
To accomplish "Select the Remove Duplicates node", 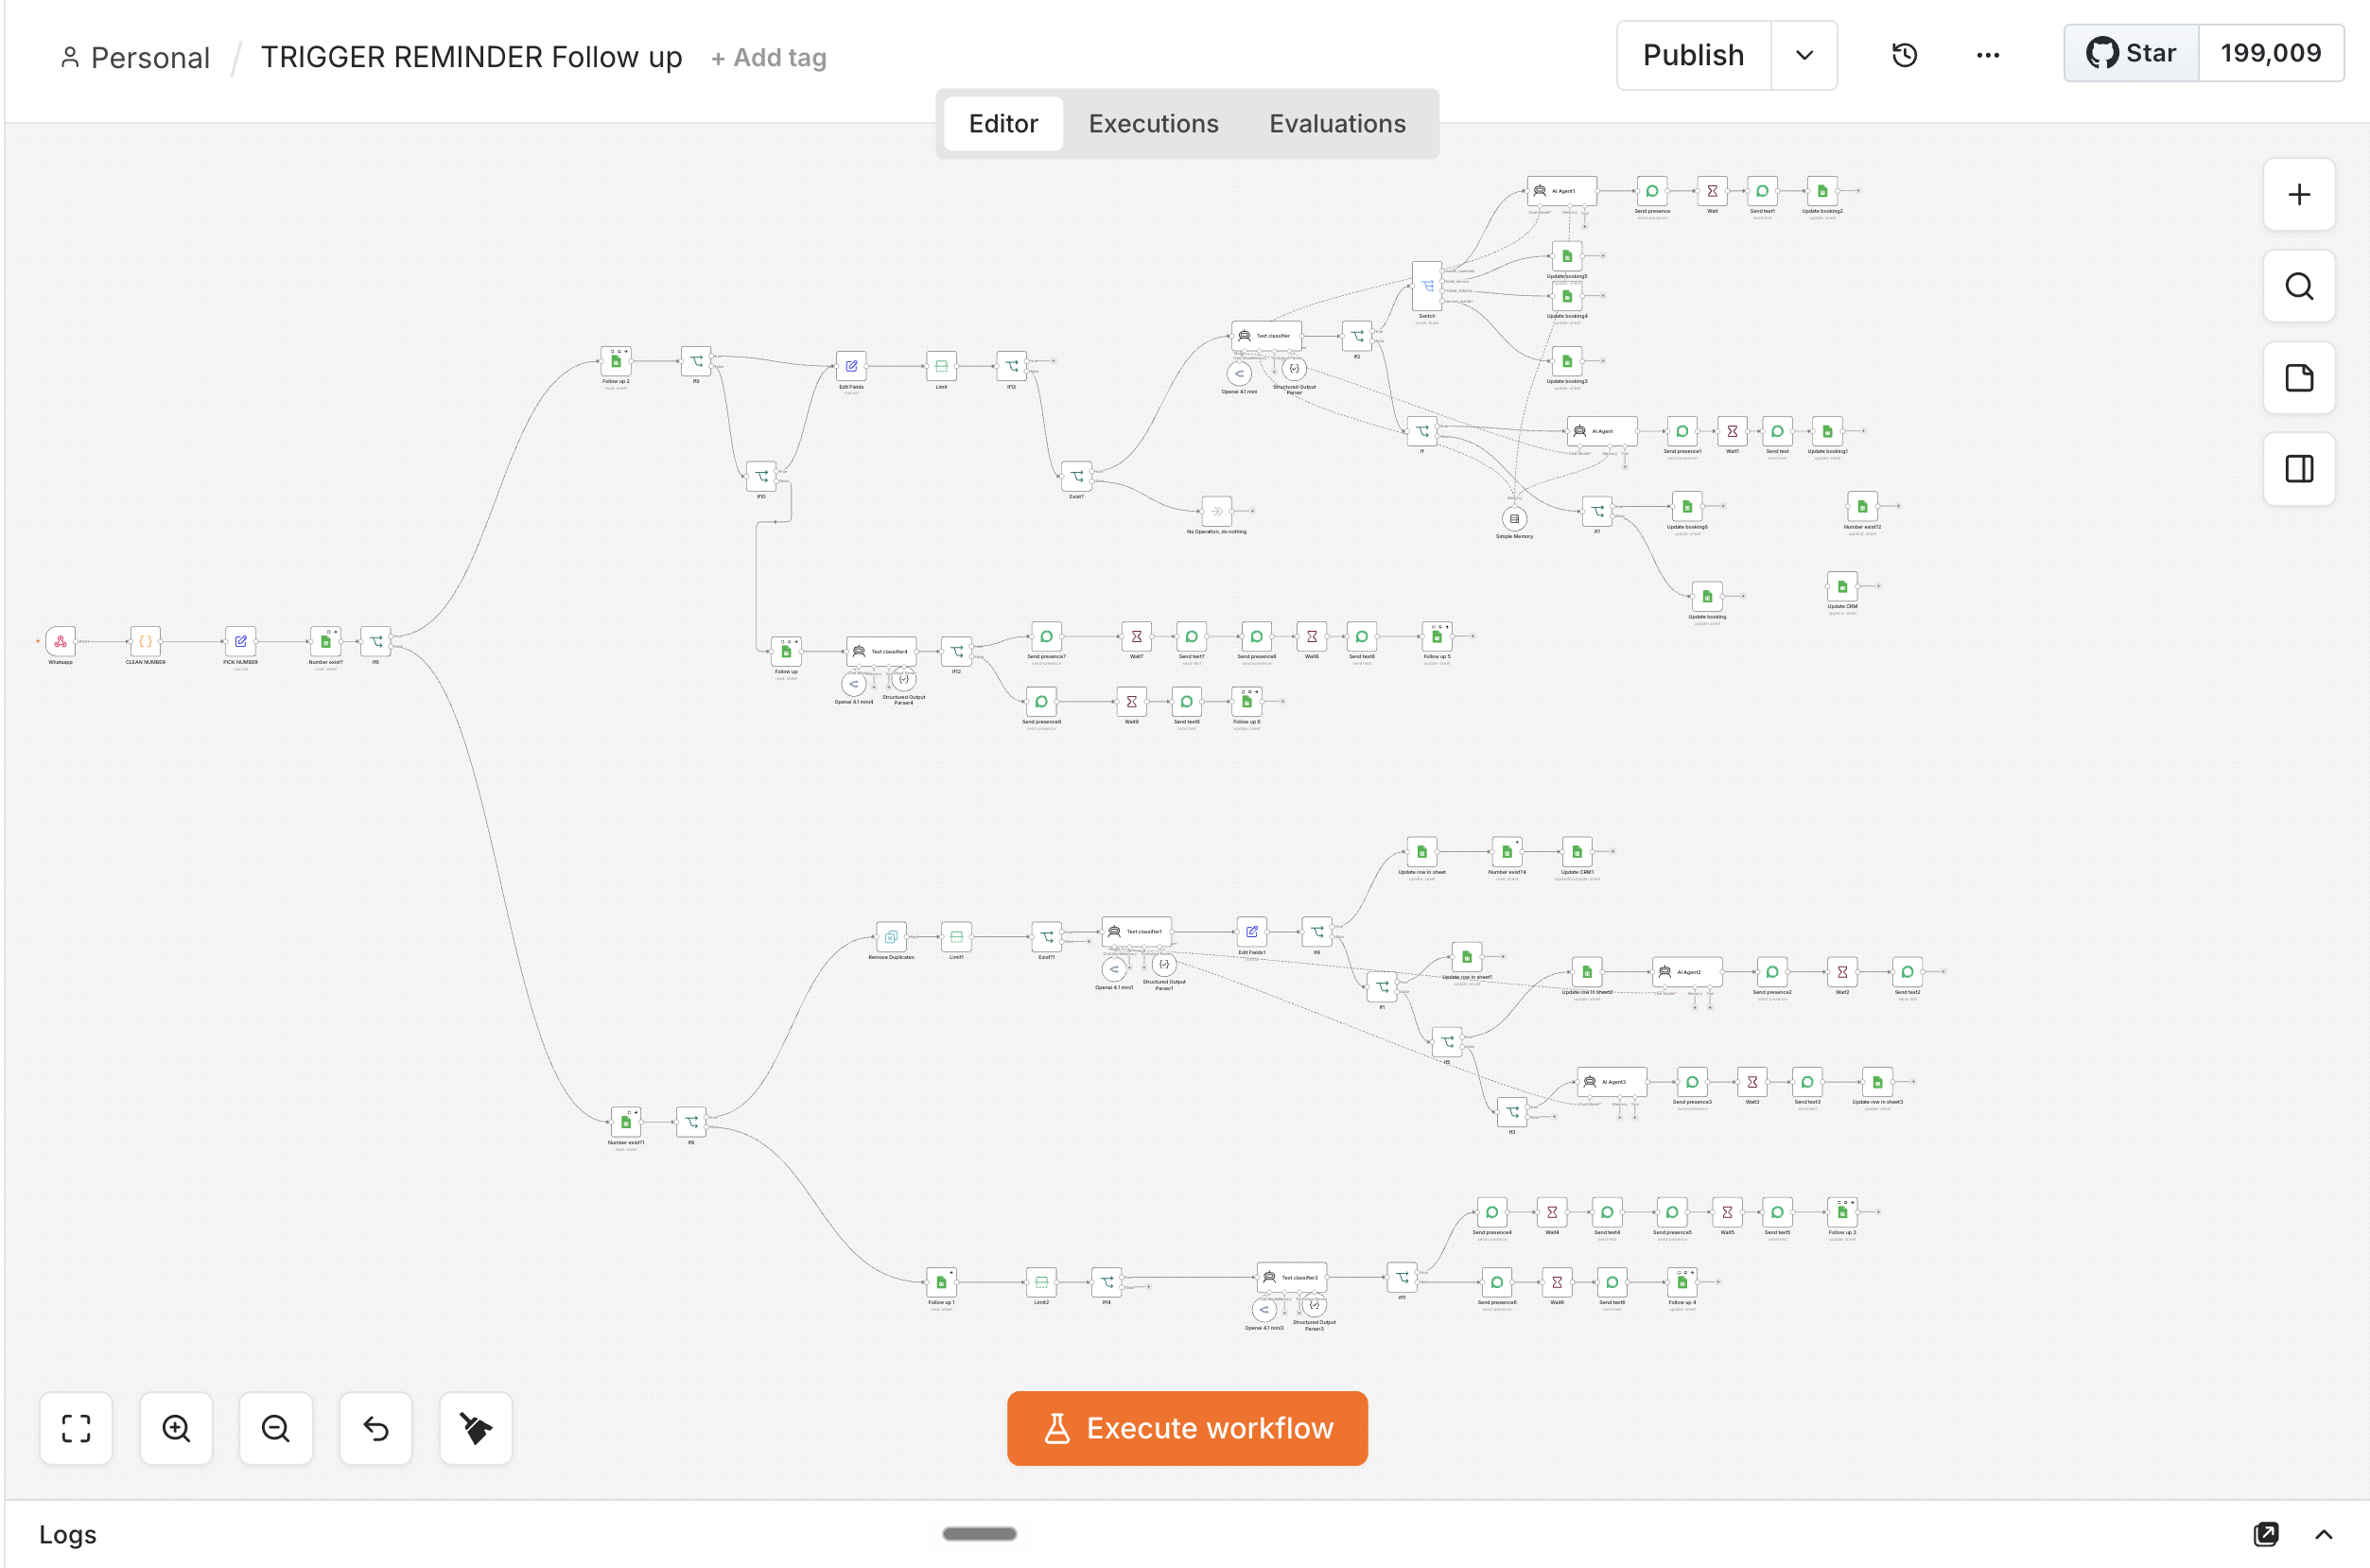I will coord(891,937).
